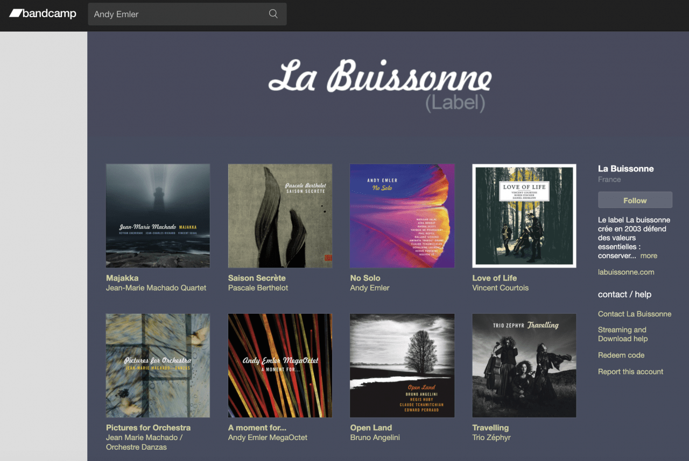Viewport: 689px width, 461px height.
Task: Open the A moment for... album cover
Action: (280, 366)
